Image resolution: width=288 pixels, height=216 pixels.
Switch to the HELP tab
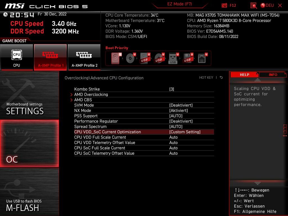click(x=244, y=75)
